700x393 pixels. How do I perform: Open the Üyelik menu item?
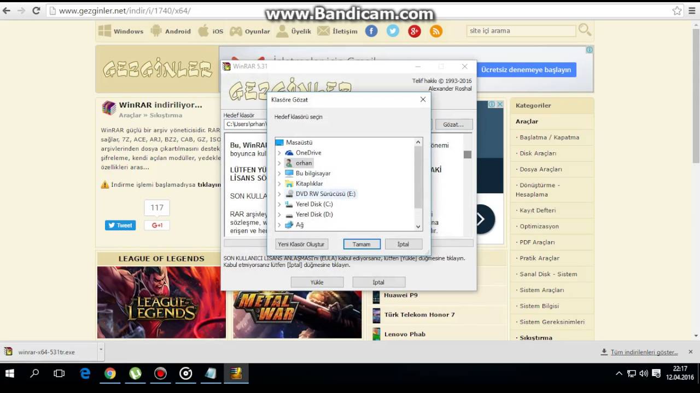294,31
